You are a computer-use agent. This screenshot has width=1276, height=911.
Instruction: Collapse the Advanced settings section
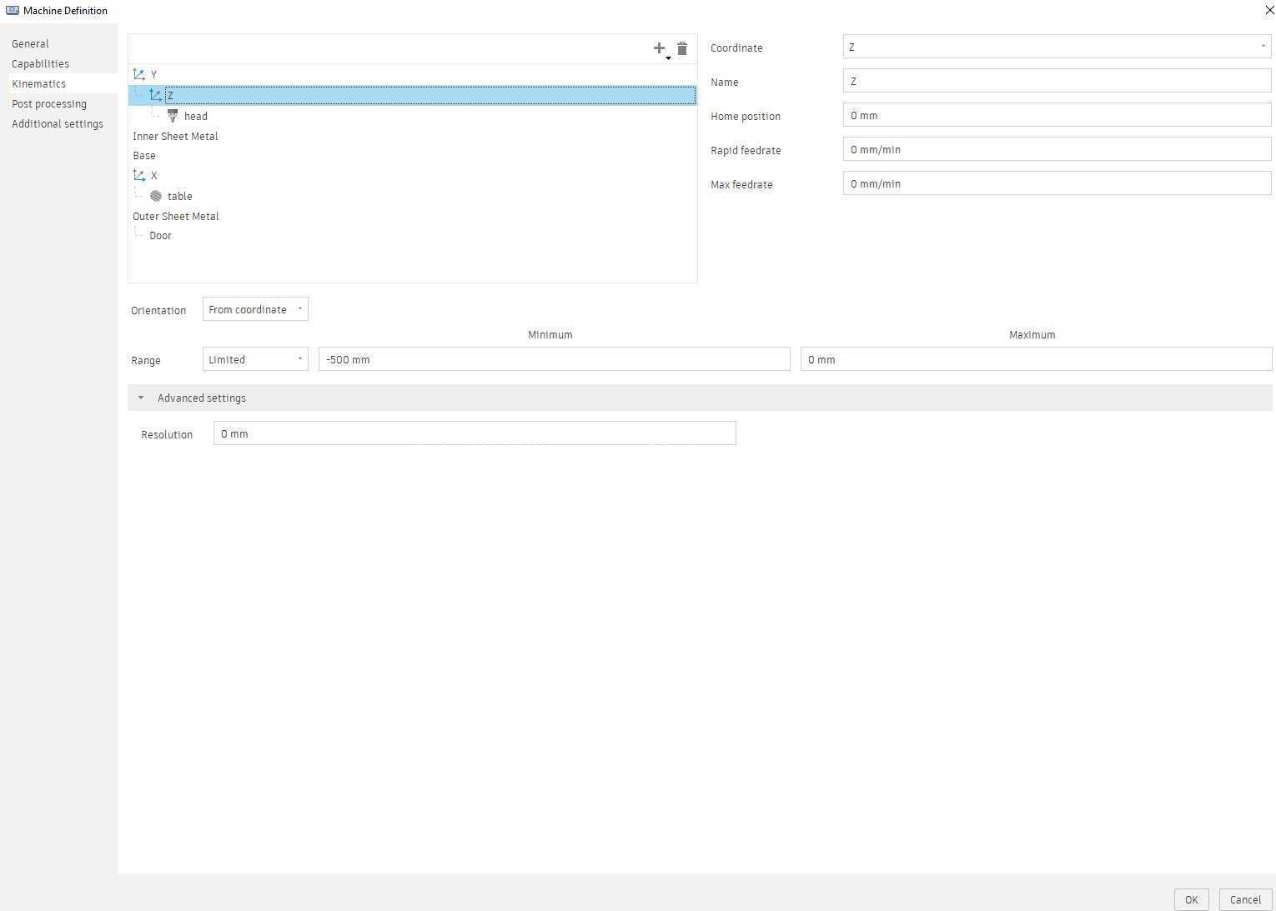[700, 398]
